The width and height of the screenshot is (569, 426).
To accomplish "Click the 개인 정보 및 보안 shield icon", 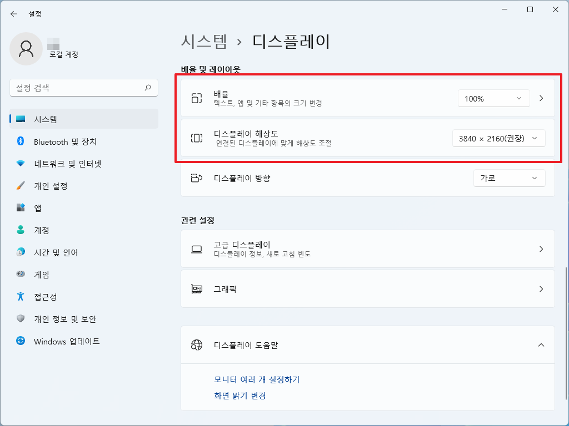I will 21,319.
